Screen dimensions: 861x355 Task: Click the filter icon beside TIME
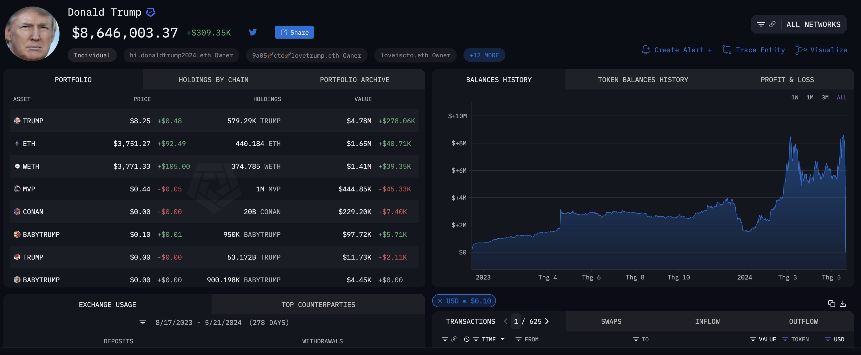476,339
